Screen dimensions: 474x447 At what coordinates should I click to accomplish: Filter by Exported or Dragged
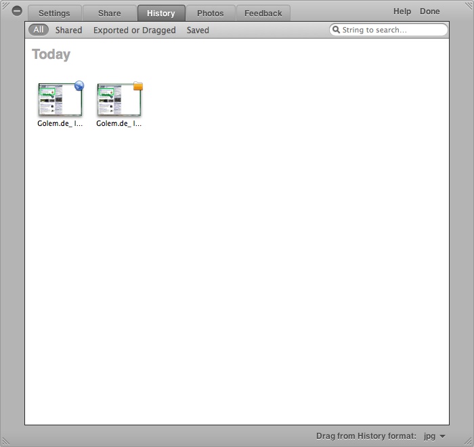[135, 30]
